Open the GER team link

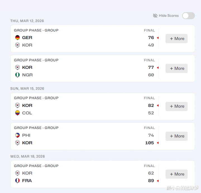point(27,38)
